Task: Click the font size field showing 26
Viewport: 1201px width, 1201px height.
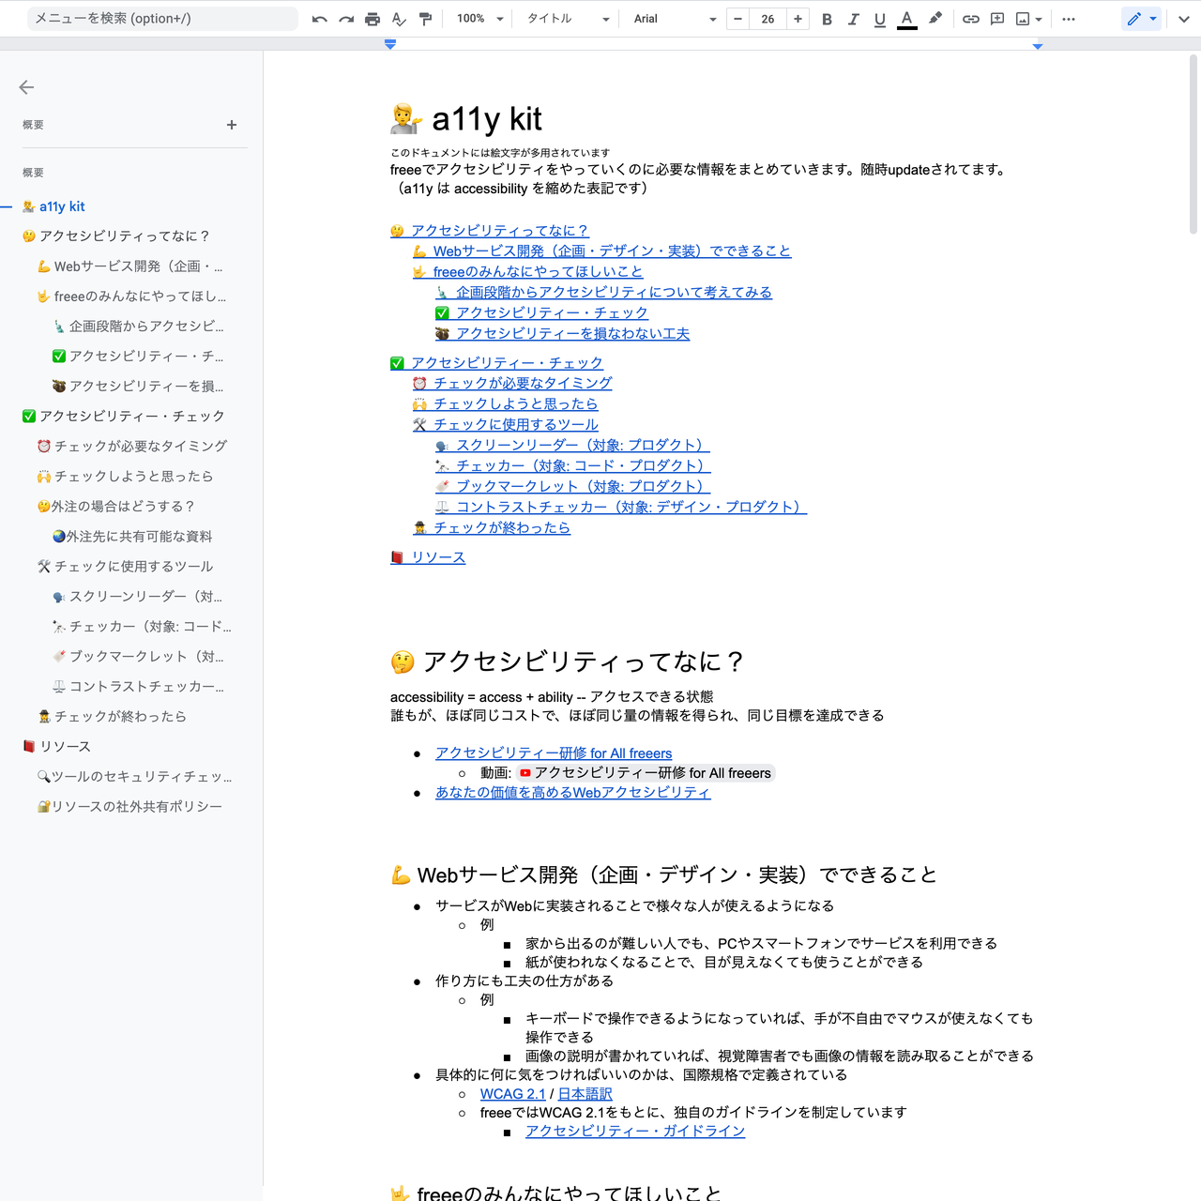Action: pyautogui.click(x=768, y=19)
